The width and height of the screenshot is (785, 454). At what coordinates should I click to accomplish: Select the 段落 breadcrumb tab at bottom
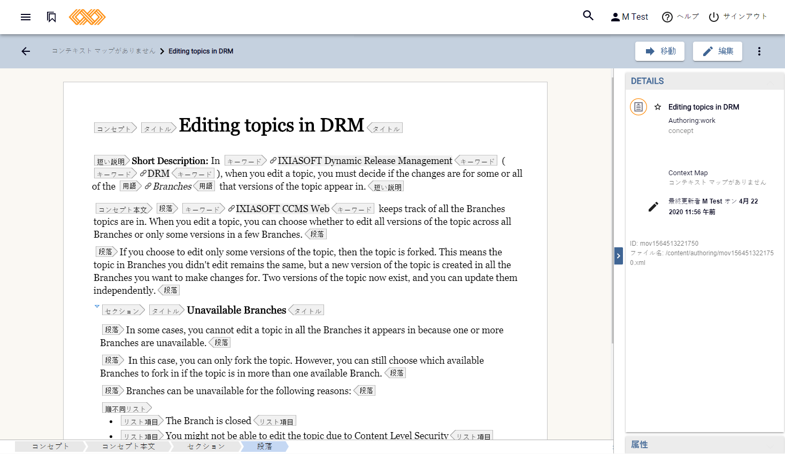(x=265, y=447)
